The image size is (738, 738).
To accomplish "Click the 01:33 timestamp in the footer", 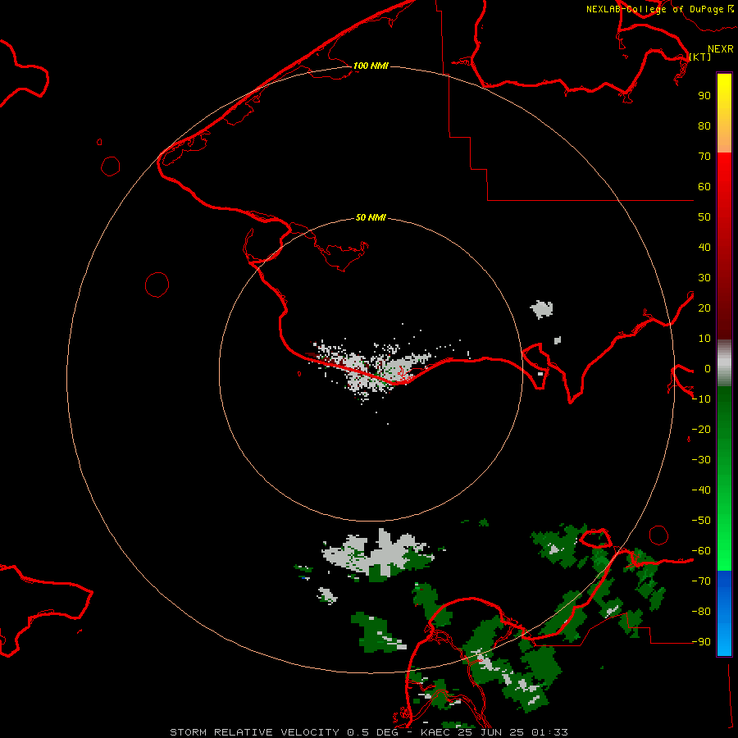I will [549, 732].
